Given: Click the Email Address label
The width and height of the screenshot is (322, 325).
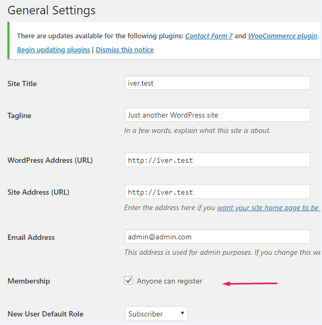Looking at the screenshot, I should pos(31,238).
